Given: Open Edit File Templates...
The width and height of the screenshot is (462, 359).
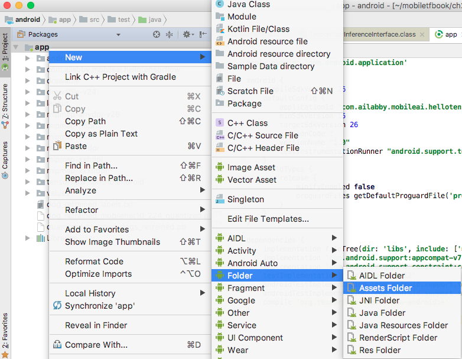Looking at the screenshot, I should point(277,219).
